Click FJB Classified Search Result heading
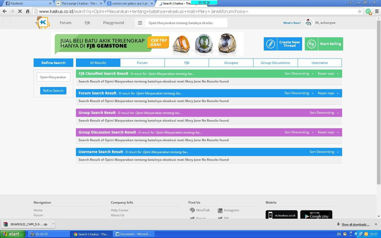 pos(103,73)
